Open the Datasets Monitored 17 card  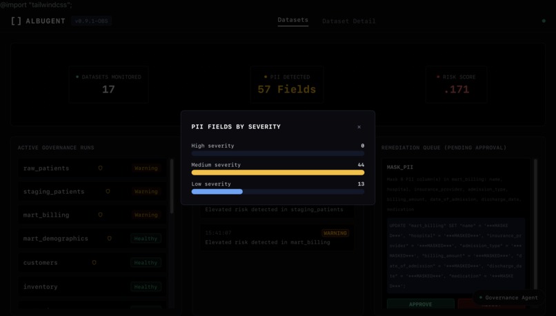[108, 84]
